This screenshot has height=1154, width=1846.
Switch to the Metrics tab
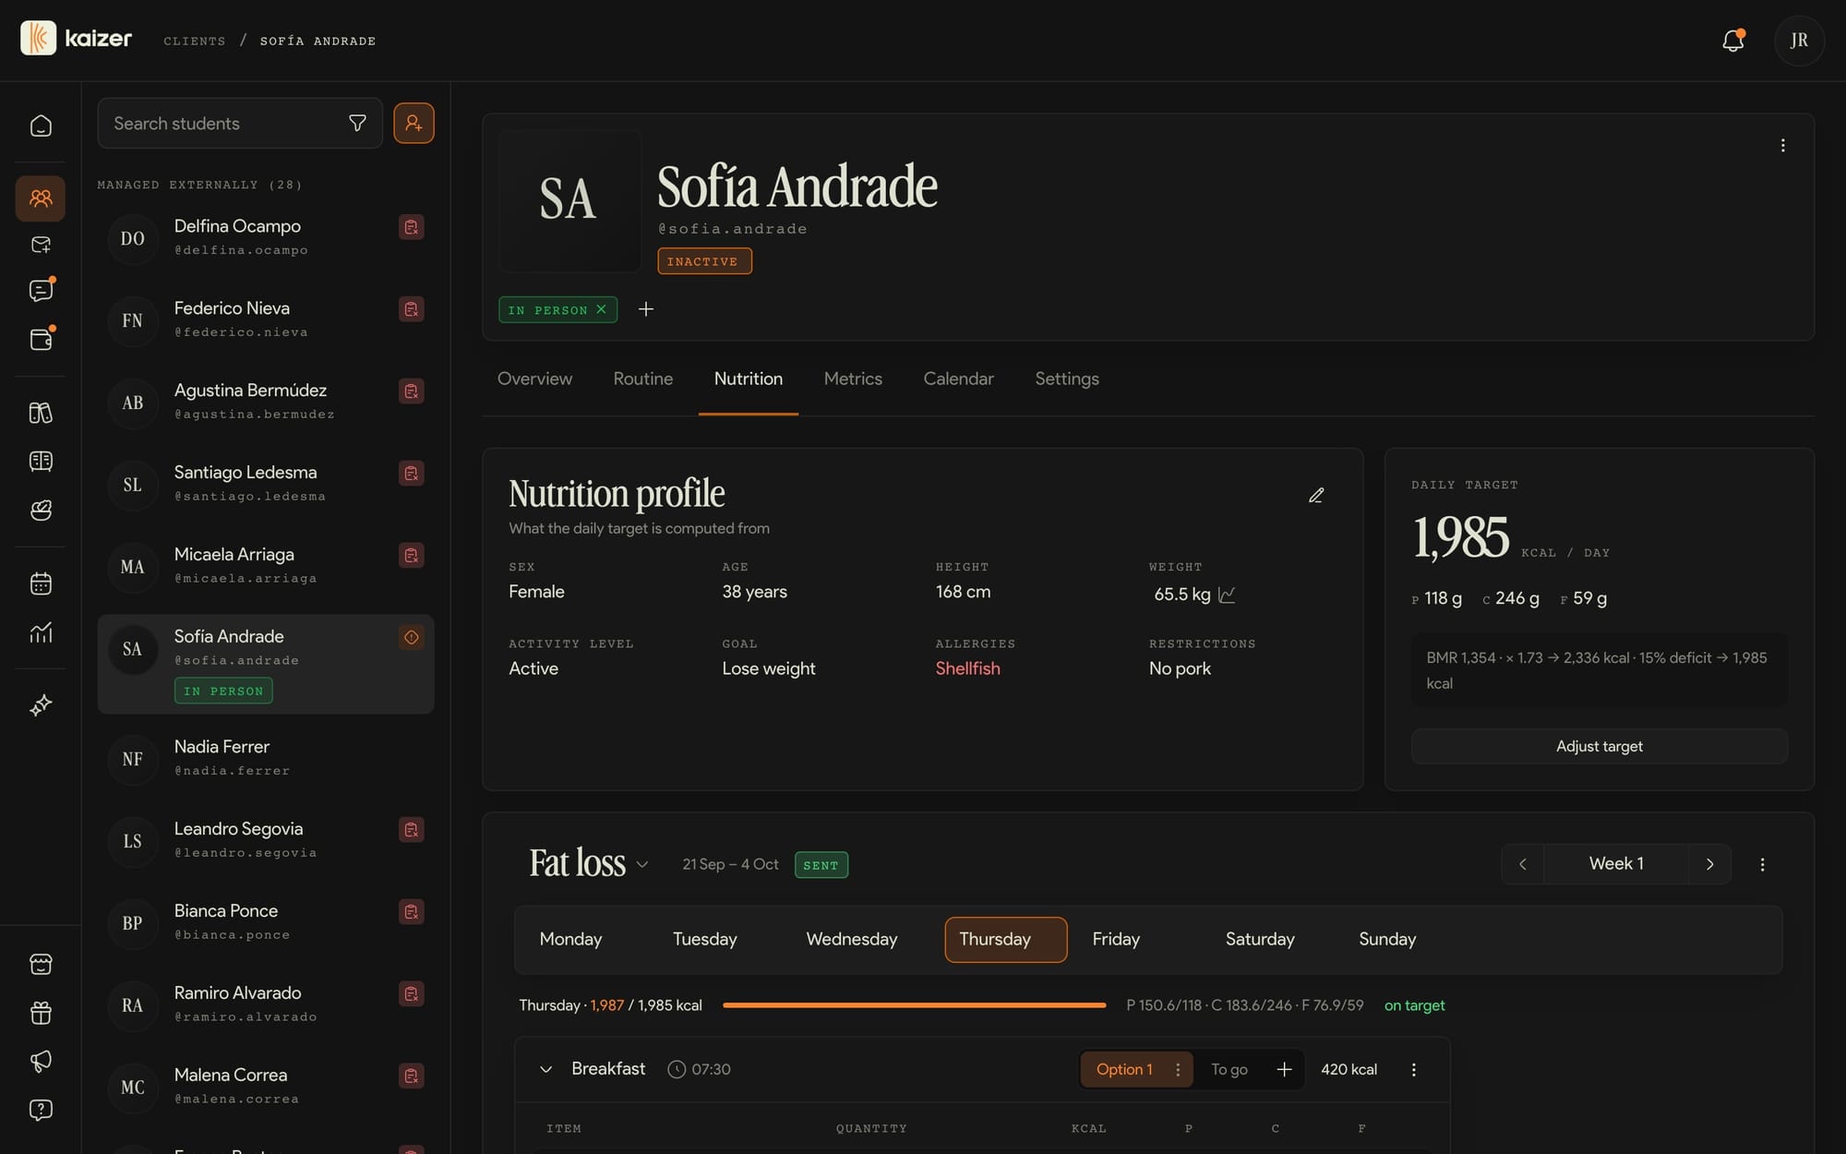tap(853, 379)
